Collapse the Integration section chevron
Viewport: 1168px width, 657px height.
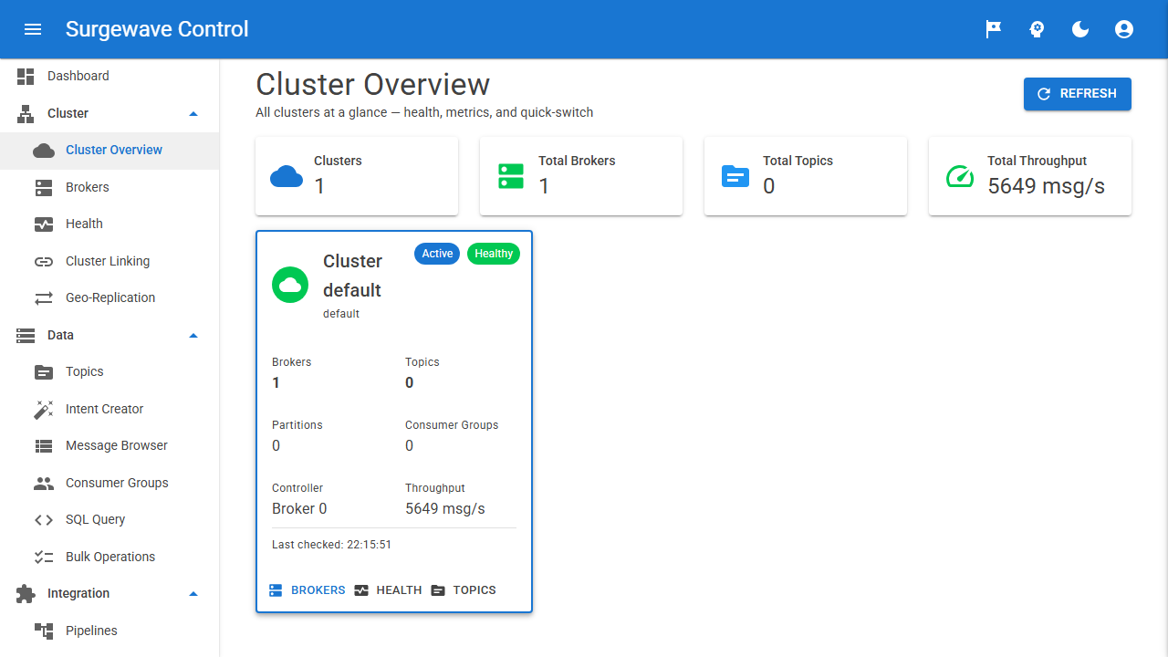[x=193, y=594]
